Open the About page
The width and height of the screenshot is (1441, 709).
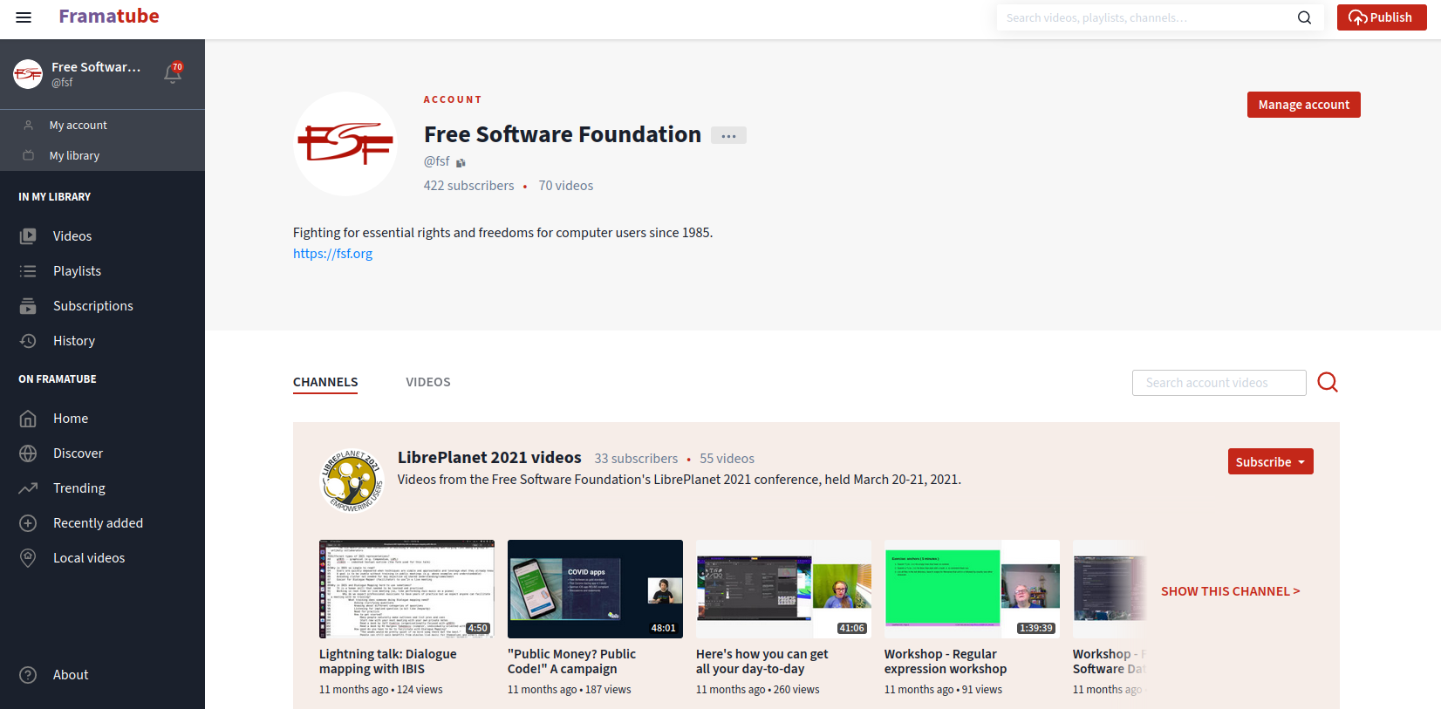tap(70, 675)
